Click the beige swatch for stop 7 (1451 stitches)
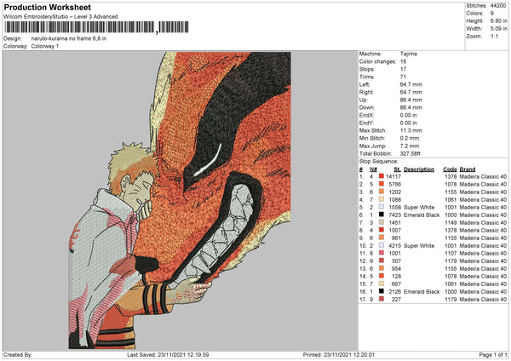511x361 pixels. pos(381,222)
